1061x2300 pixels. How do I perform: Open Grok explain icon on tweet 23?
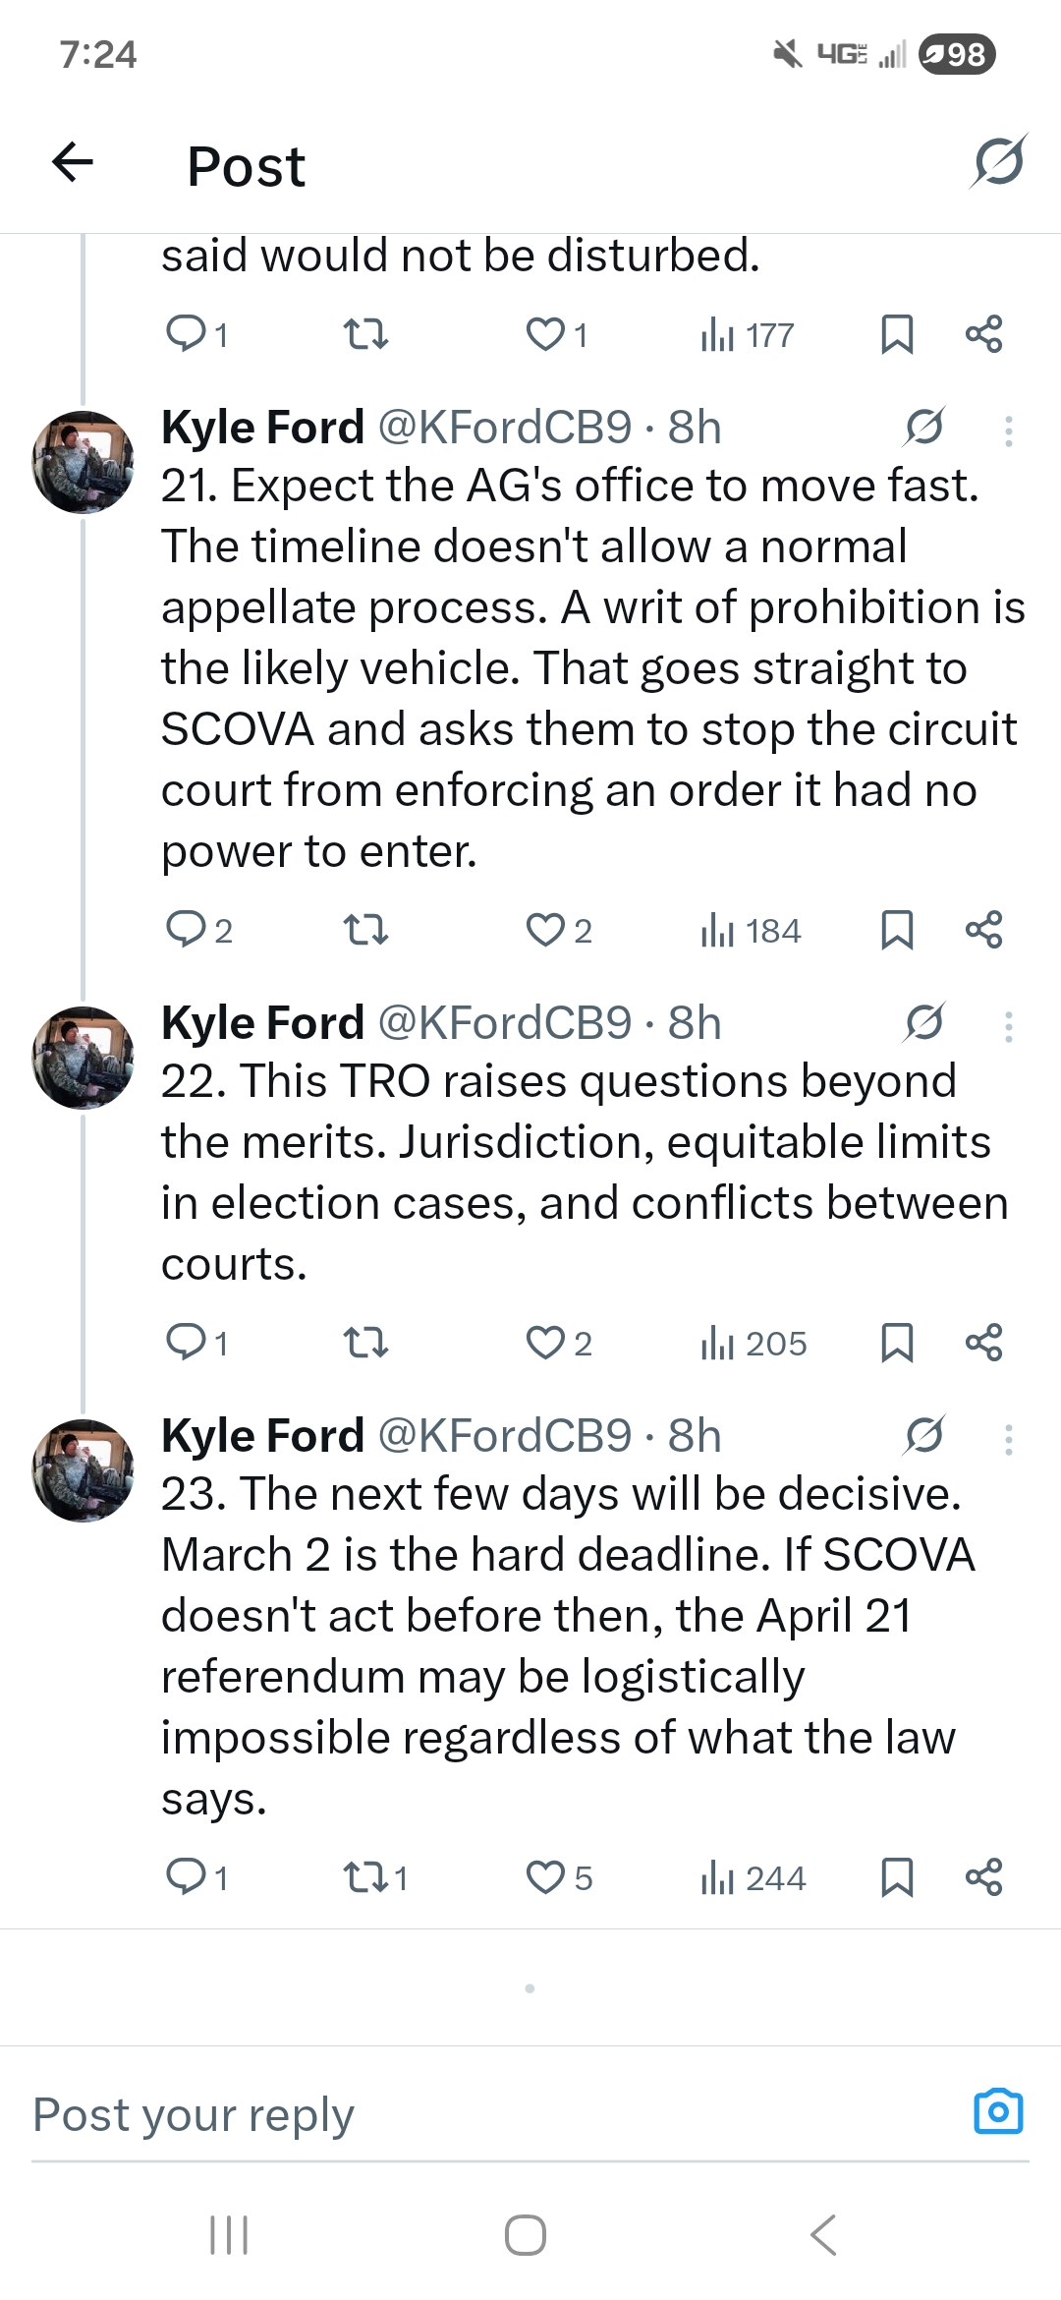point(924,1435)
